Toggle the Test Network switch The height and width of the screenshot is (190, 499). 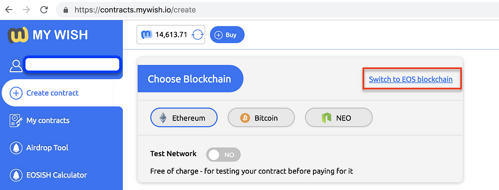(224, 155)
